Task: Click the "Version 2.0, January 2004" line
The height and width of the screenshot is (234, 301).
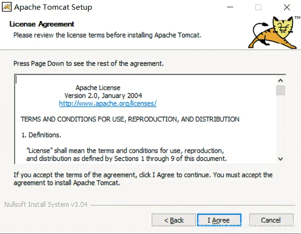Action: [x=103, y=95]
